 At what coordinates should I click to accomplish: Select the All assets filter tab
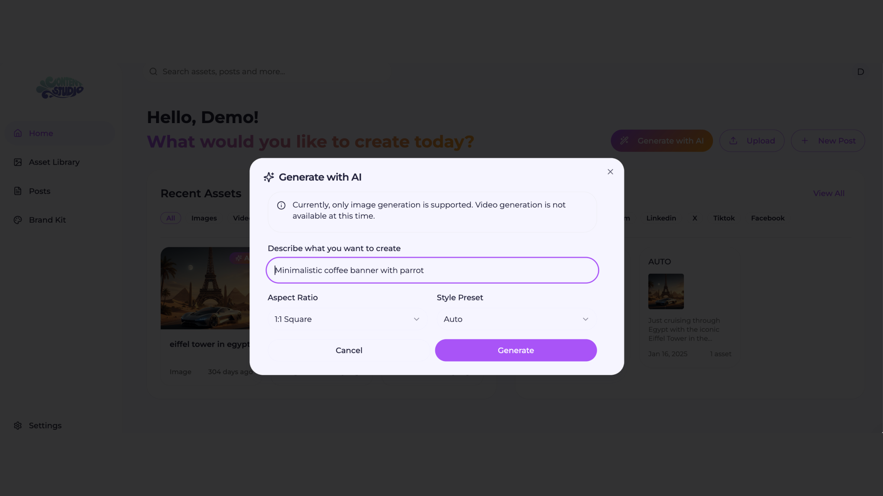(x=171, y=218)
